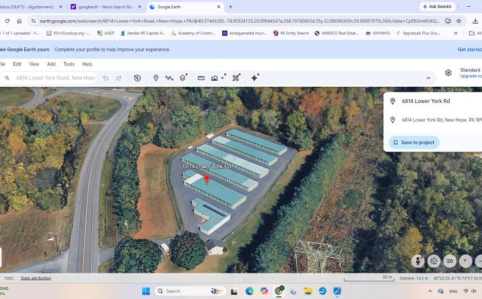Click the image overlay landscape icon
The image size is (482, 299).
tap(215, 78)
